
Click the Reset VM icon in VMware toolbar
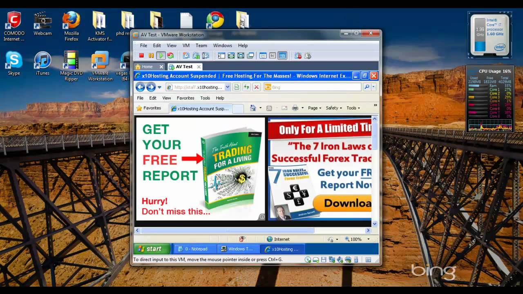coord(170,56)
